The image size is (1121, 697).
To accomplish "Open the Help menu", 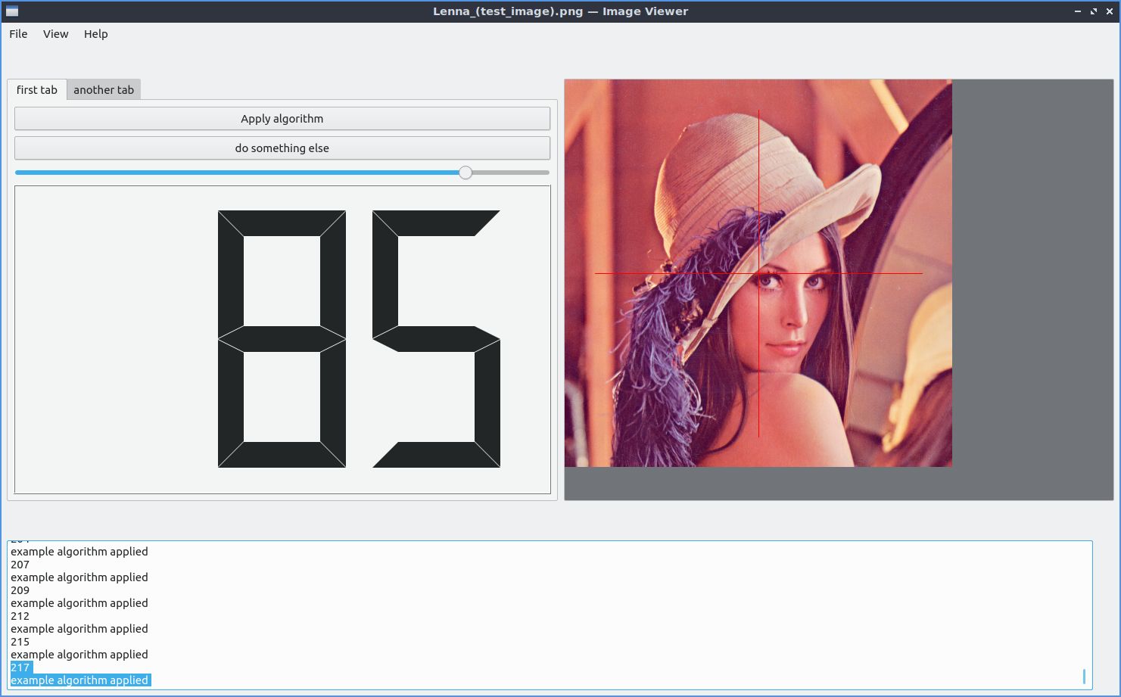I will [x=96, y=34].
